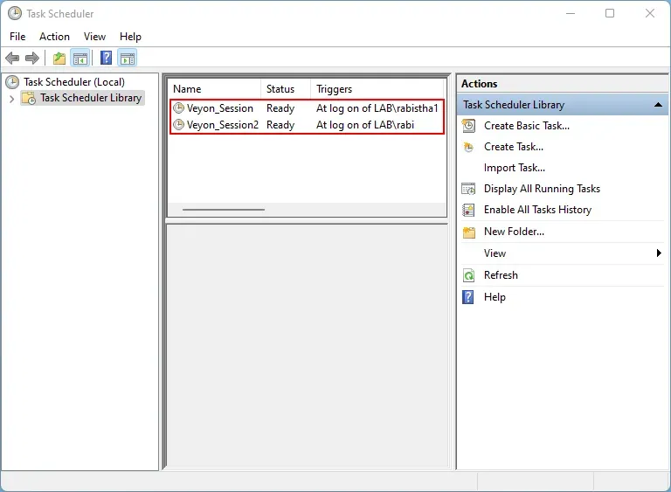Open the View submenu arrow in Actions
The image size is (671, 492).
(659, 253)
